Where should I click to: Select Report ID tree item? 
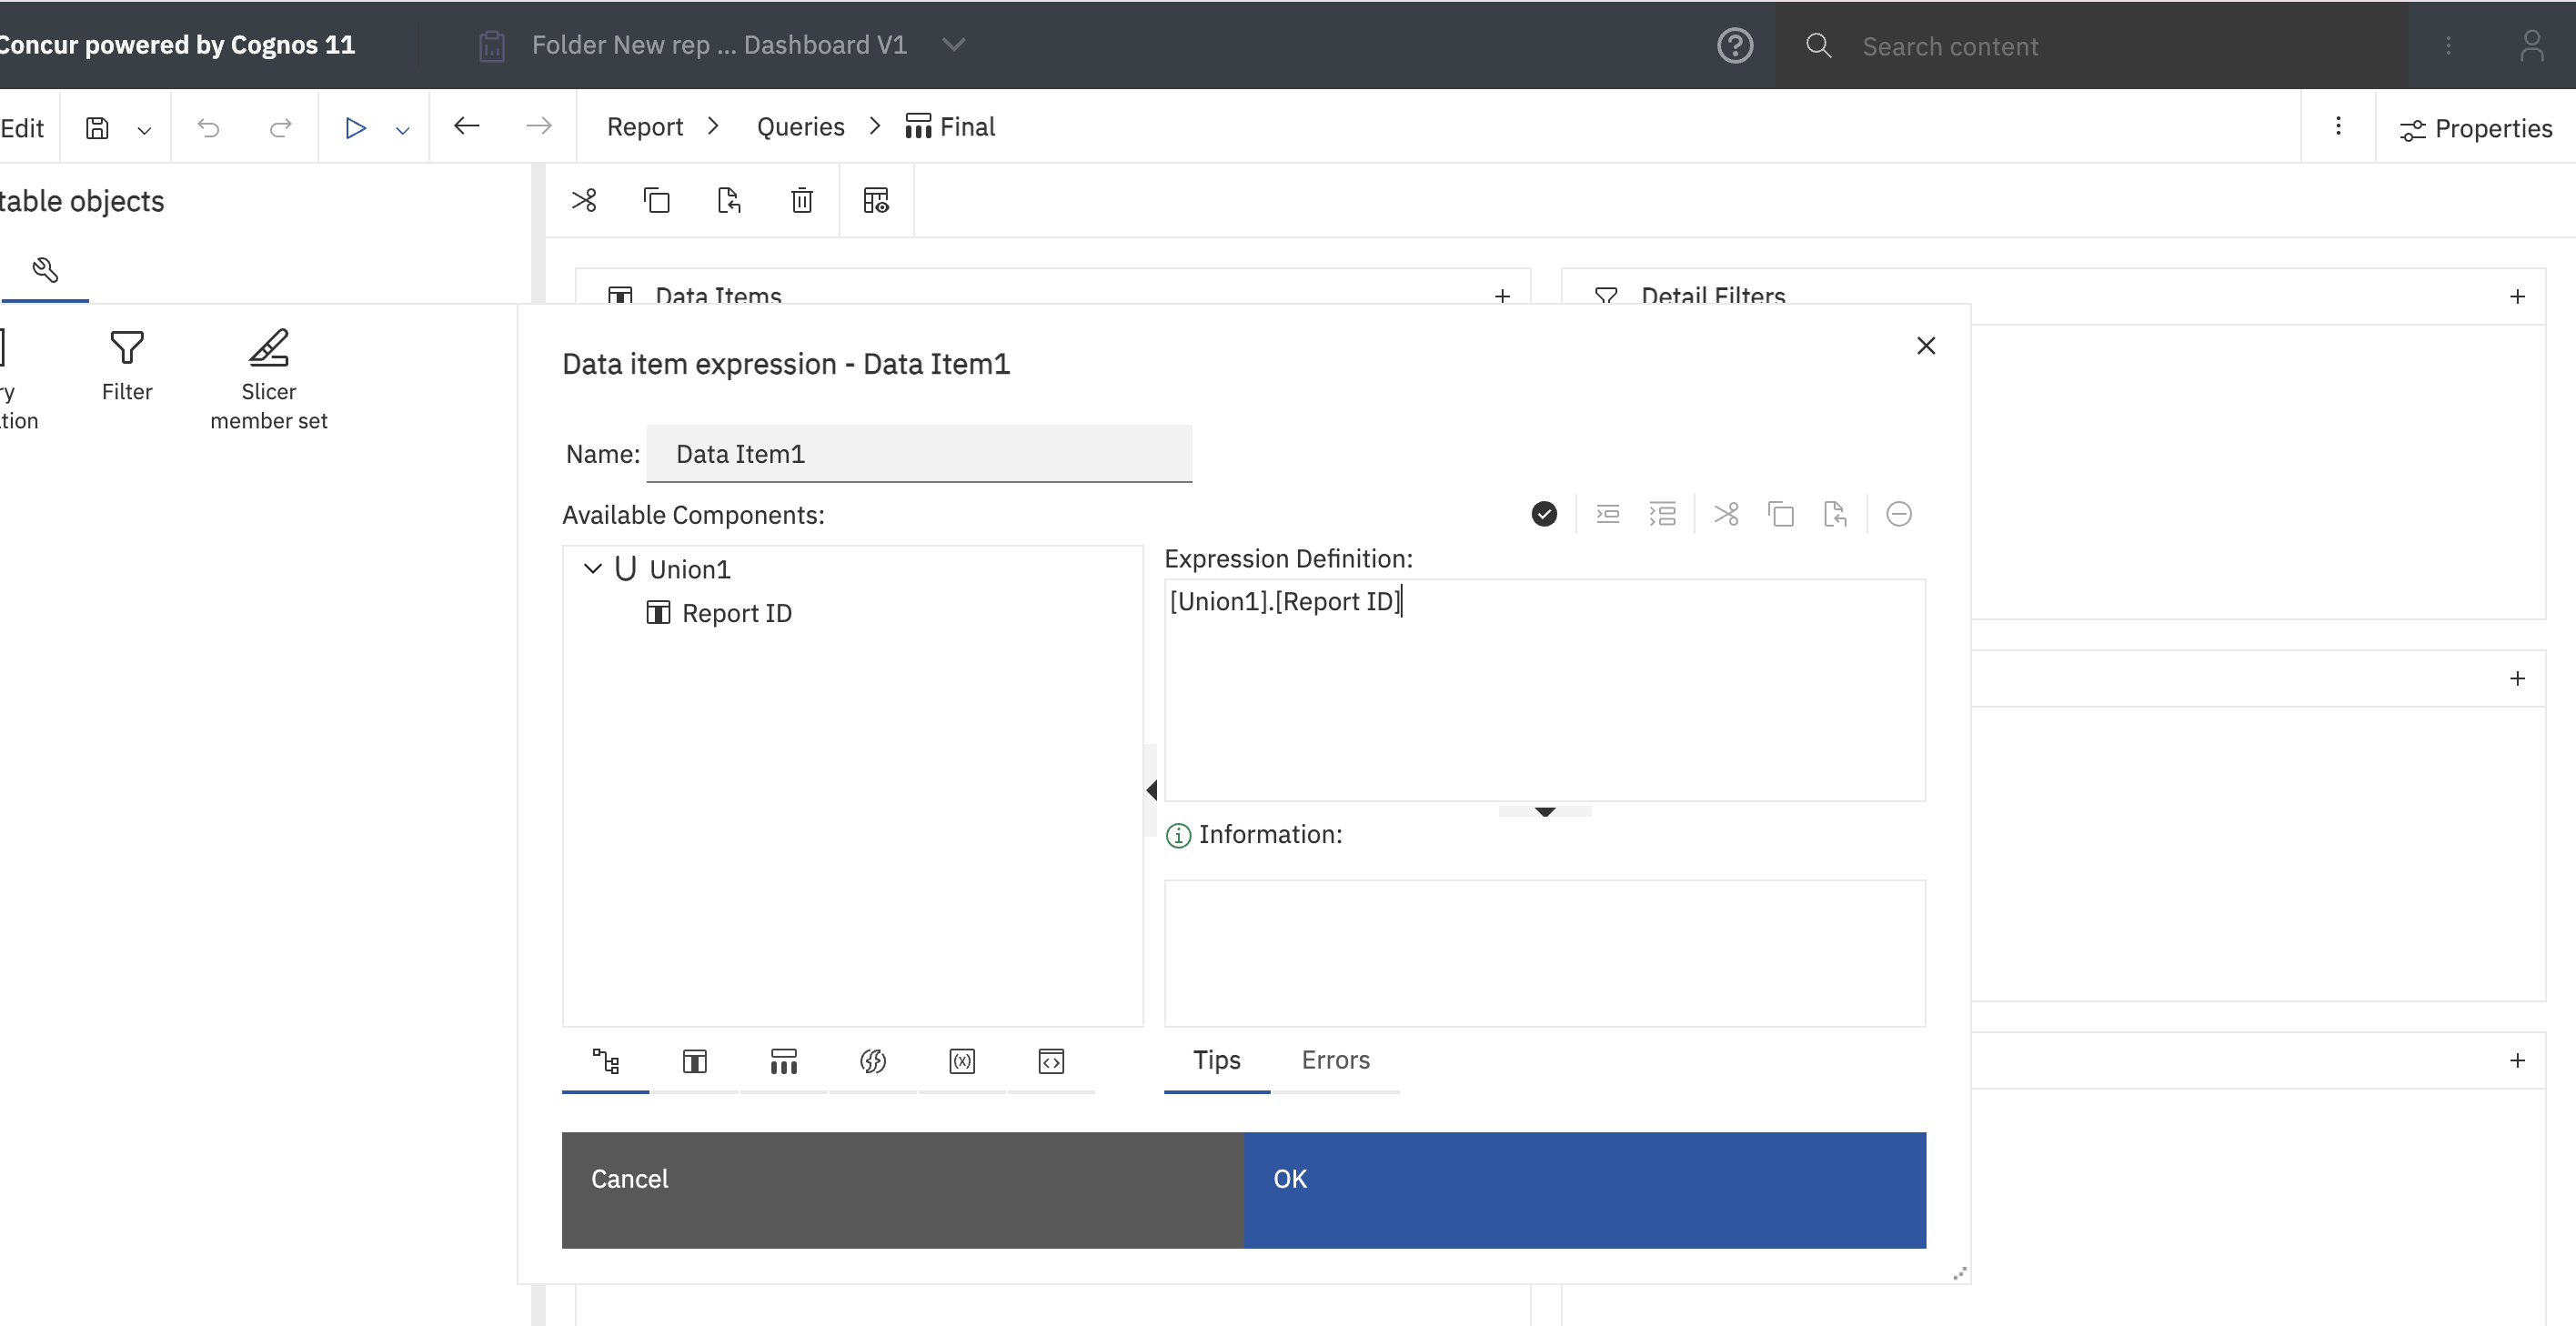coord(736,613)
